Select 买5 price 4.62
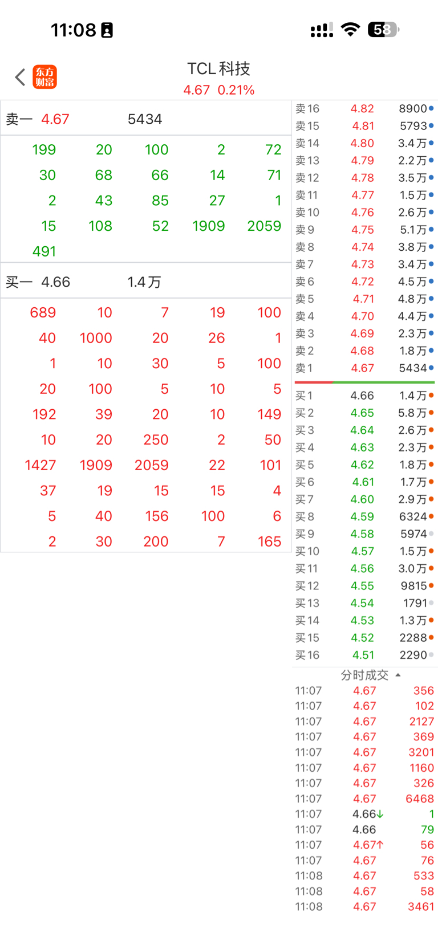Screen dimensions: 438x949 (362, 465)
